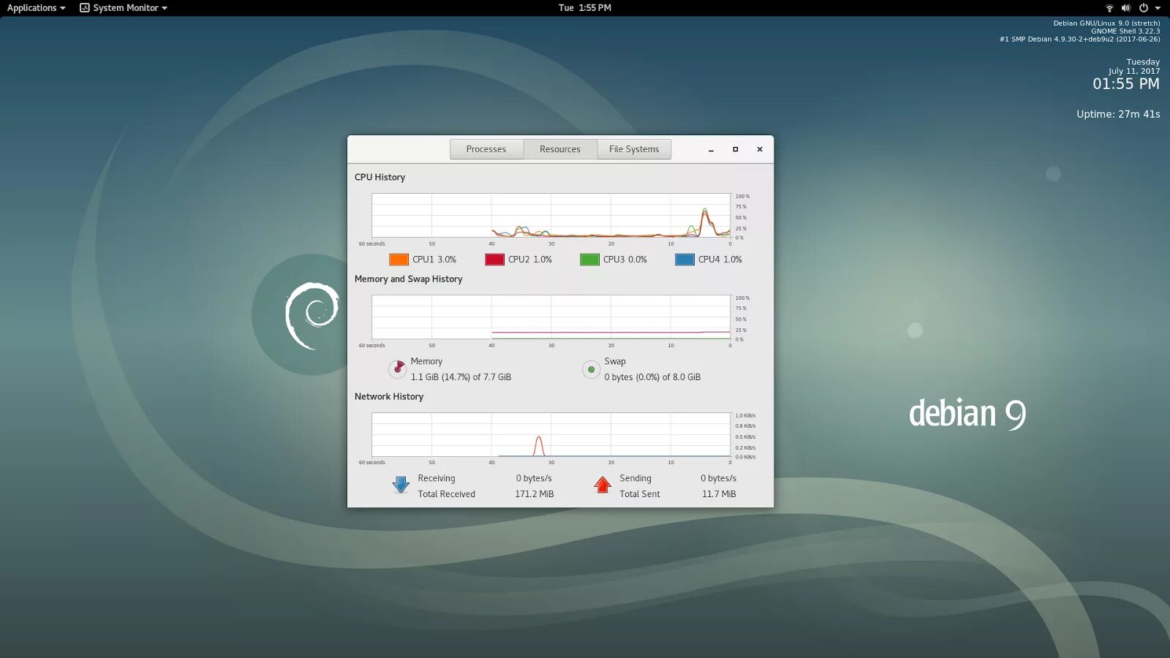Click the 'Memory and Swap History' heading

click(x=408, y=279)
